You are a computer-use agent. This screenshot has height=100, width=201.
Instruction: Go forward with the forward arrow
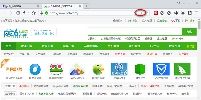pos(11,13)
